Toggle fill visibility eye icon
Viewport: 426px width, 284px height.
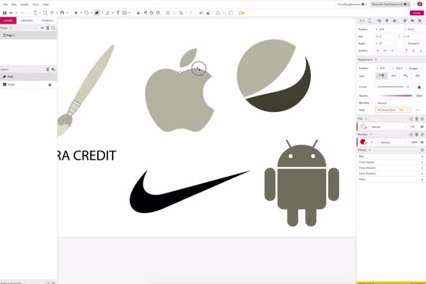click(x=422, y=127)
